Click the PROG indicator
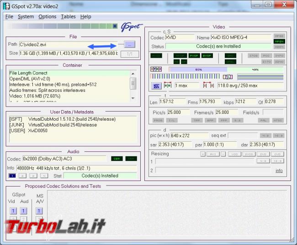The image size is (297, 245). tap(158, 120)
